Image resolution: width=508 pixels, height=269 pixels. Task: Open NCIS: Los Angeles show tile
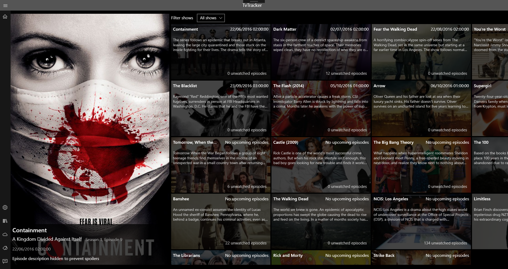(421, 221)
